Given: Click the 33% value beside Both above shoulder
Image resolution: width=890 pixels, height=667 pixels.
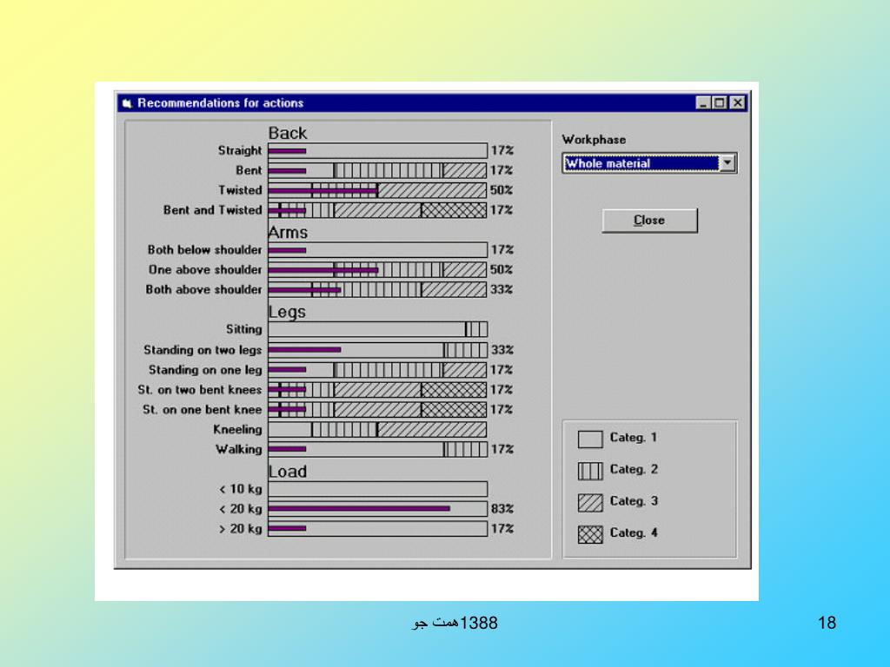Looking at the screenshot, I should [x=501, y=289].
